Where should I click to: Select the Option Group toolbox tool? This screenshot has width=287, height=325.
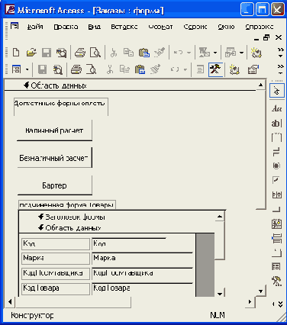[276, 137]
